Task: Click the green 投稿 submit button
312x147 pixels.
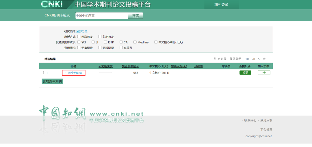Action: tap(245, 73)
